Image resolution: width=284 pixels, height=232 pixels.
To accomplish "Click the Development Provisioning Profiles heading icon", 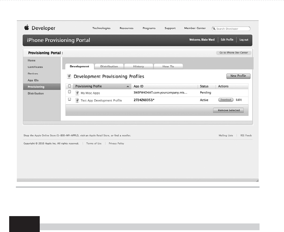I will (69, 76).
